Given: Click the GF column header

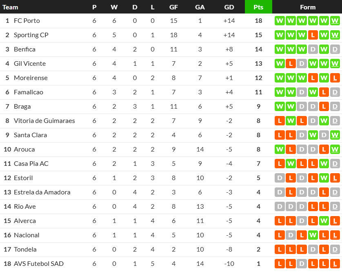Looking at the screenshot, I should pos(173,7).
